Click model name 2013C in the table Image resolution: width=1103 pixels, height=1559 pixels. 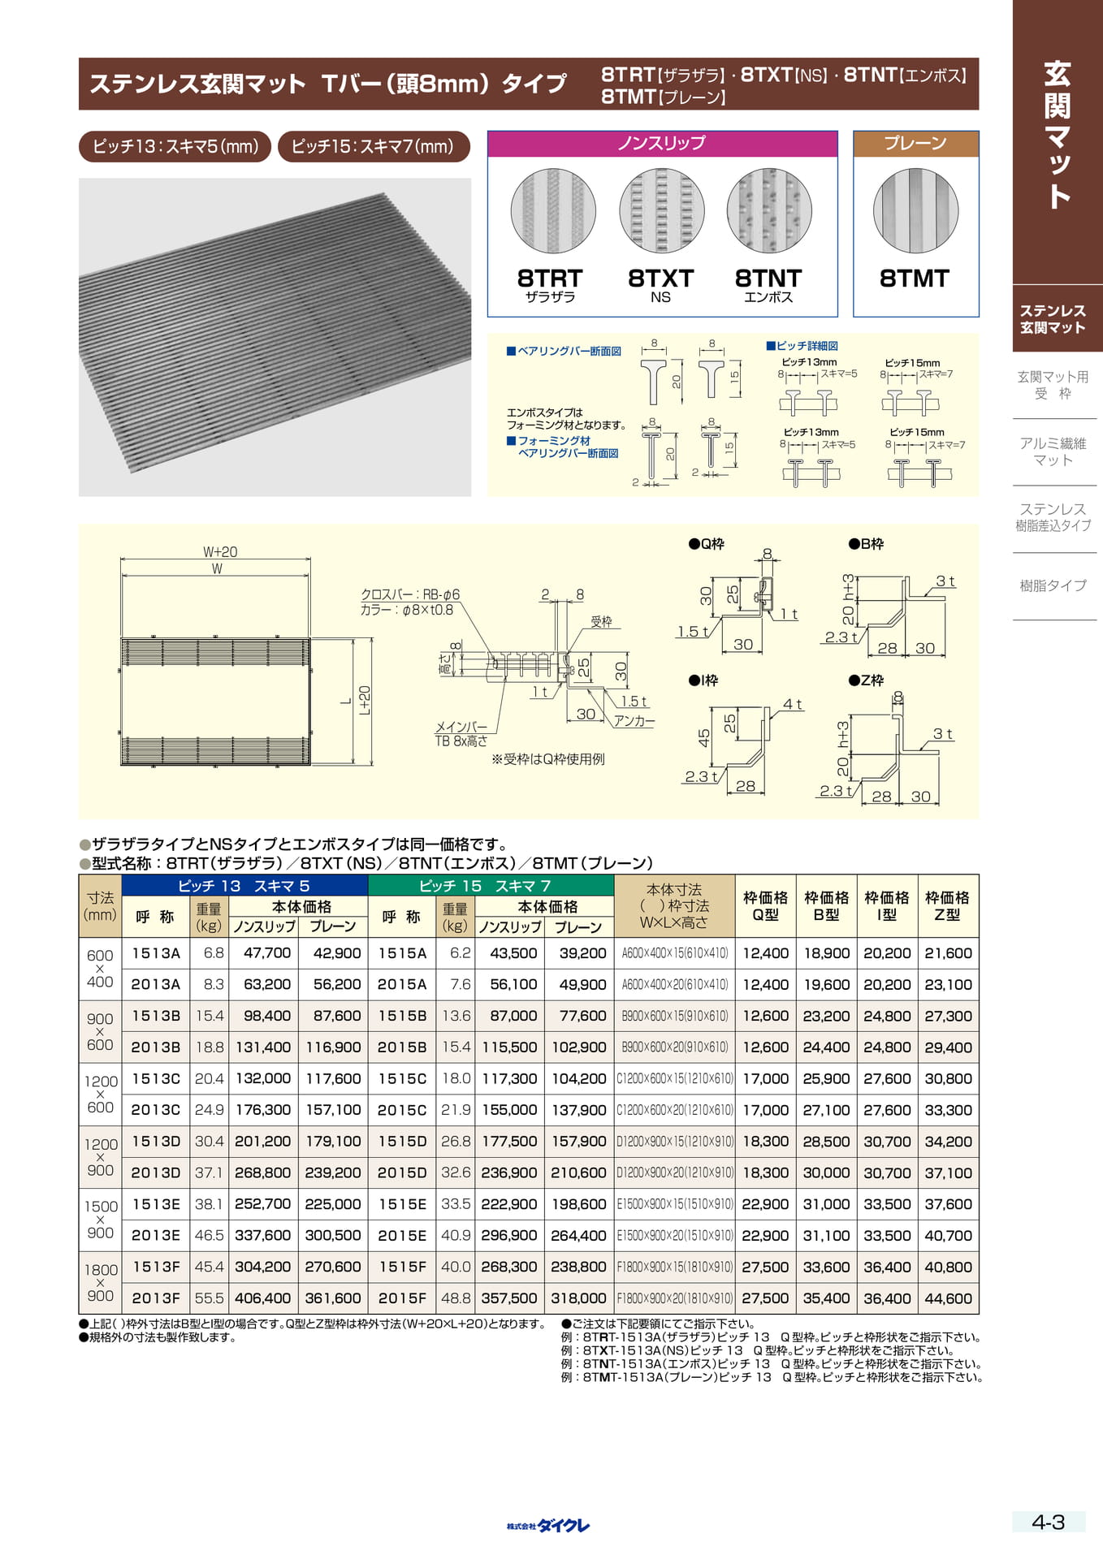pyautogui.click(x=156, y=1110)
